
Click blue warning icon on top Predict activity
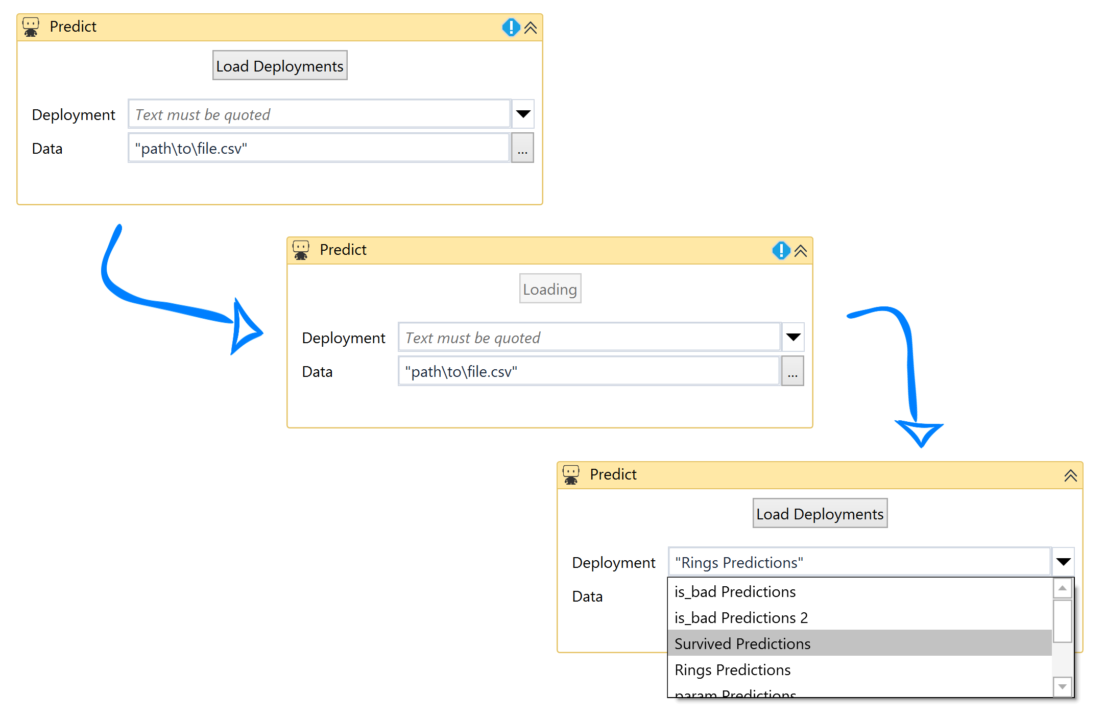pos(511,27)
